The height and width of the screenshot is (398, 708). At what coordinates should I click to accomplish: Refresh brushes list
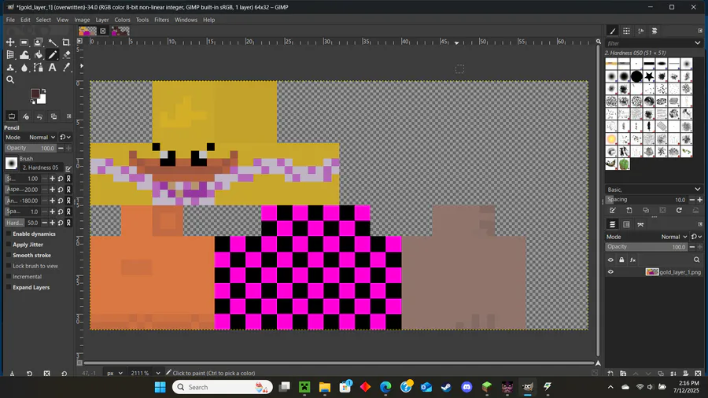click(x=679, y=210)
